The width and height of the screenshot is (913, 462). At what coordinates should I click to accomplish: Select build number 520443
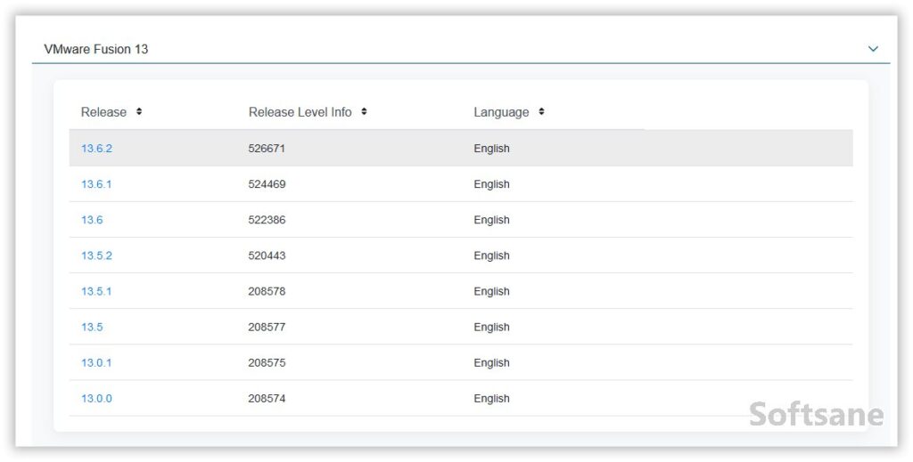(x=267, y=255)
